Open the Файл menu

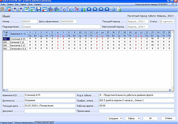click(x=3, y=5)
